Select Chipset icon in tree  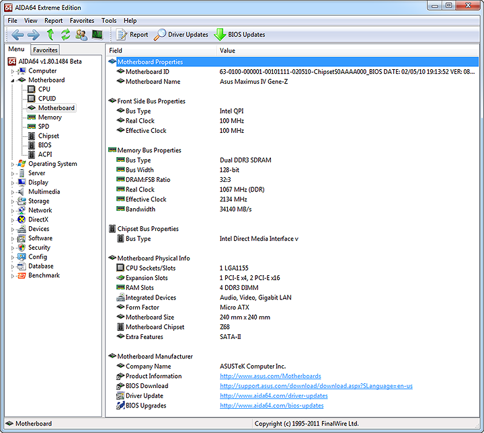point(32,136)
